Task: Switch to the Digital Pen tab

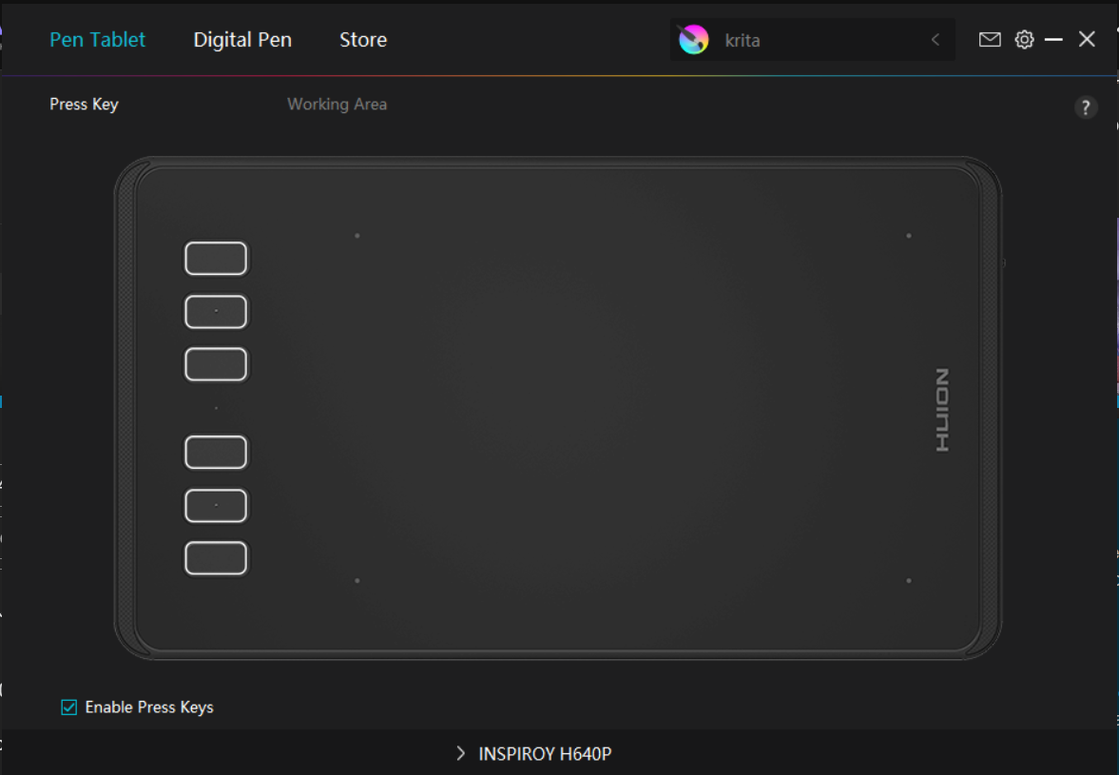Action: click(x=242, y=40)
